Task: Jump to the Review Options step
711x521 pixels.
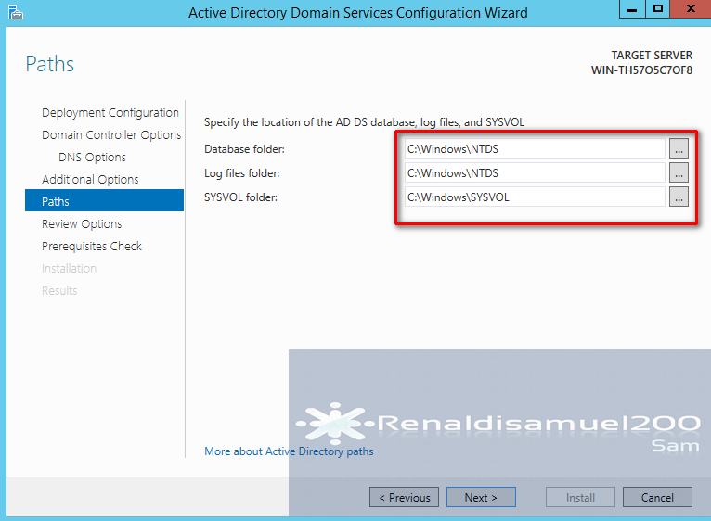Action: pyautogui.click(x=82, y=223)
